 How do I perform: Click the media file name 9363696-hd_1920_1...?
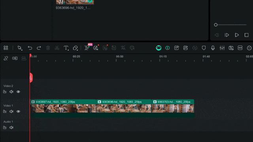click(73, 8)
